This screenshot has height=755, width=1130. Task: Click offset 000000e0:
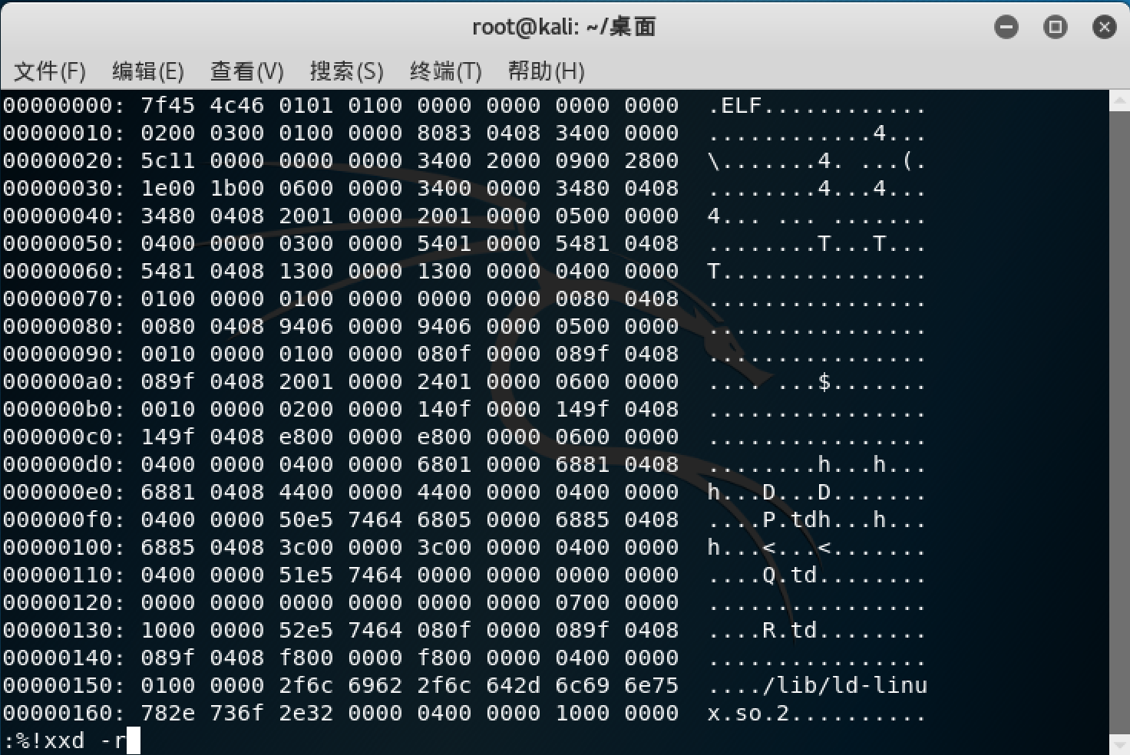pyautogui.click(x=64, y=492)
